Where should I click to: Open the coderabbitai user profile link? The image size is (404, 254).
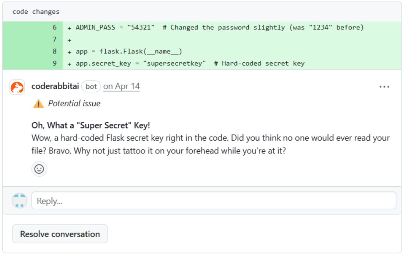tap(55, 87)
